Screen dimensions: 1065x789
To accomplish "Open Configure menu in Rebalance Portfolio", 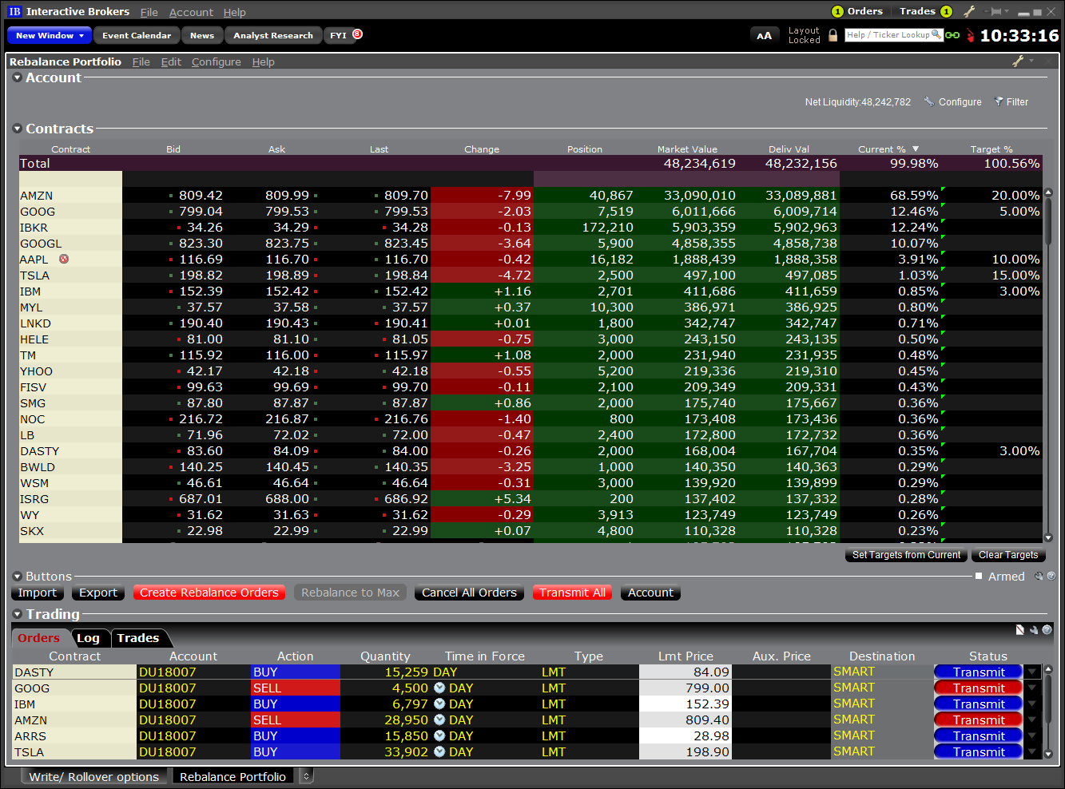I will click(216, 61).
